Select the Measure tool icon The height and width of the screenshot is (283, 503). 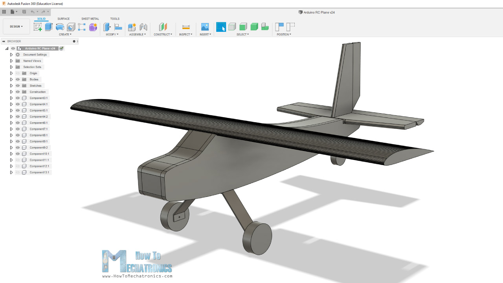click(186, 27)
